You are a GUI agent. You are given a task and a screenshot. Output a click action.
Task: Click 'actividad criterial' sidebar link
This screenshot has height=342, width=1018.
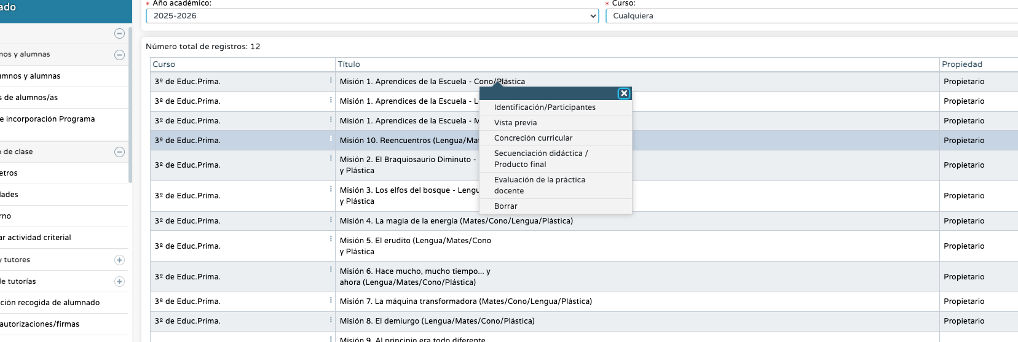point(38,238)
